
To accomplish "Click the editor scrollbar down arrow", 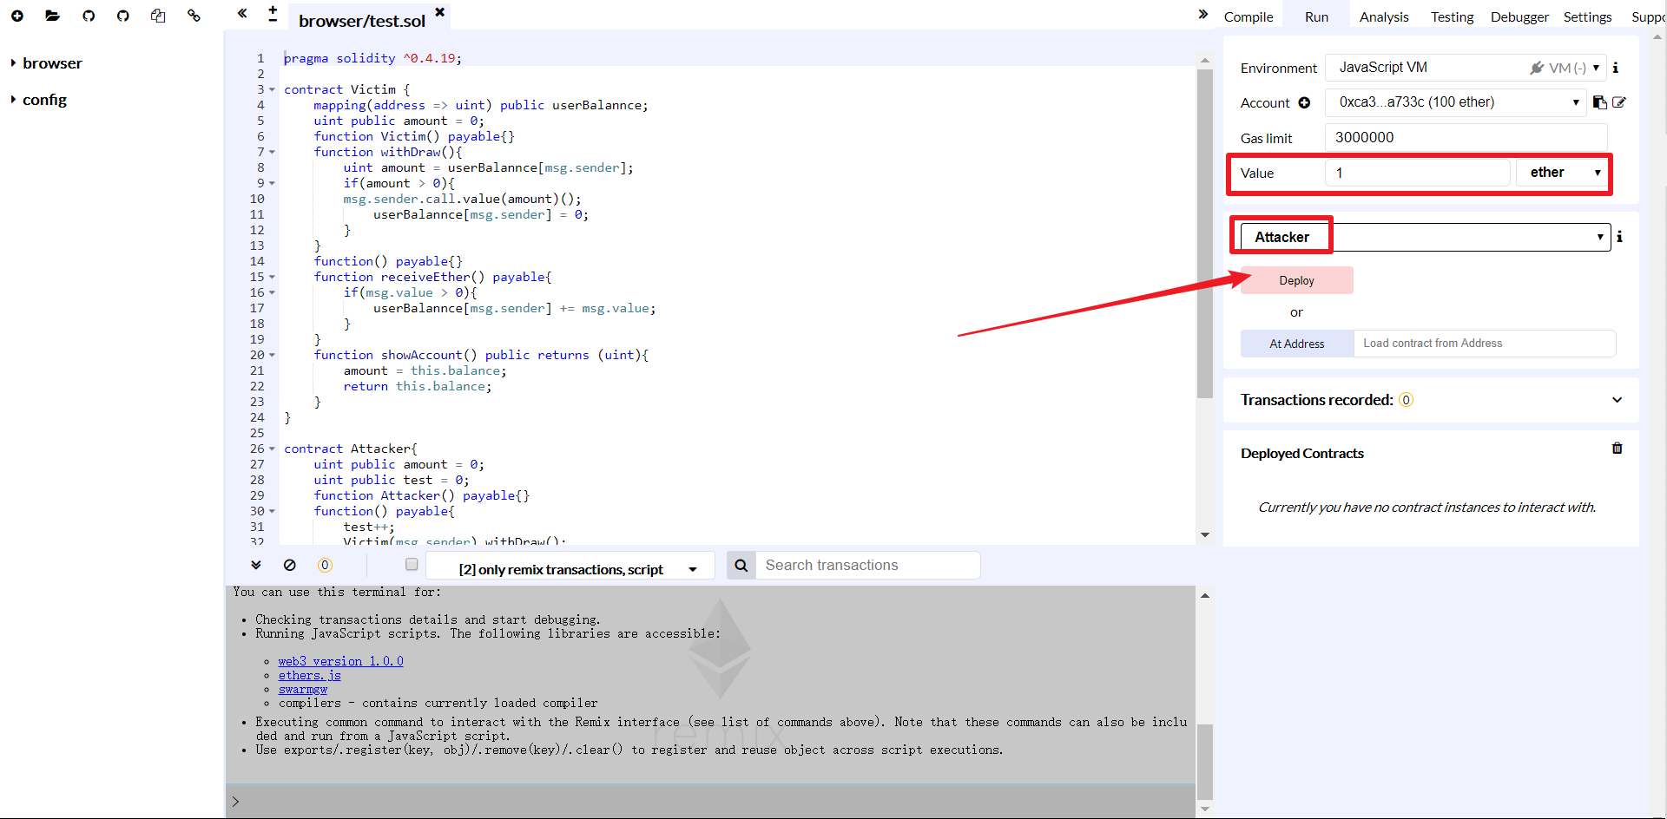I will tap(1205, 535).
